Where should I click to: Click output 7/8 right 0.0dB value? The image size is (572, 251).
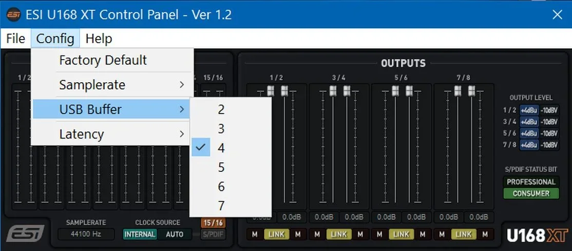coord(479,218)
